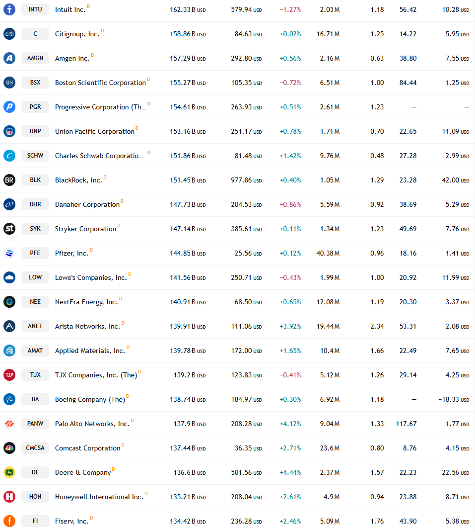
Task: Open the BlackRock, Inc. company link
Action: (x=78, y=180)
